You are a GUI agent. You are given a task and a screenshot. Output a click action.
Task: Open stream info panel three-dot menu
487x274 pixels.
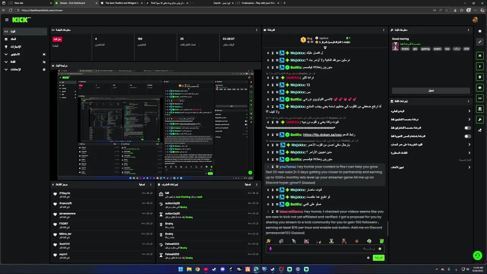click(468, 30)
